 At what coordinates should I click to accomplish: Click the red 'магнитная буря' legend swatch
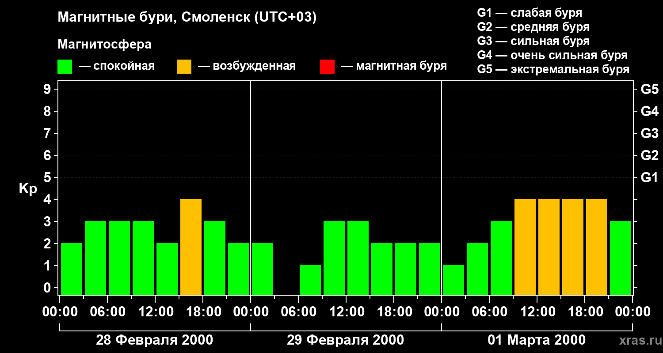[x=327, y=67]
